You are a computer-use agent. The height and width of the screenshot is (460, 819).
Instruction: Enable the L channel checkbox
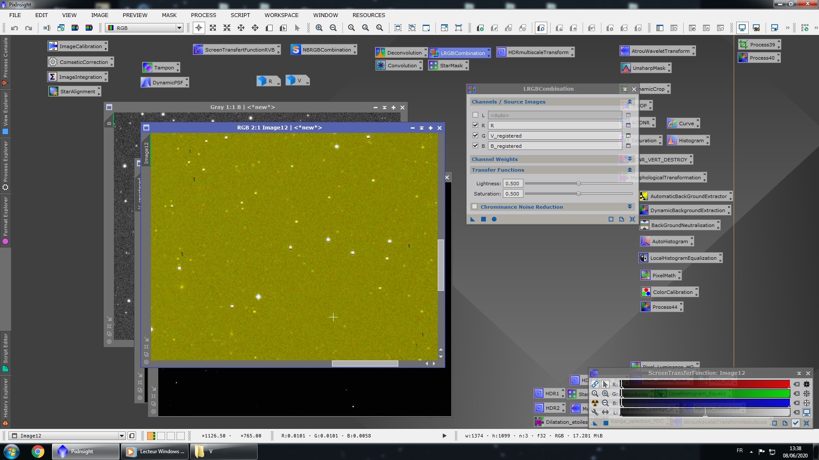[x=475, y=115]
